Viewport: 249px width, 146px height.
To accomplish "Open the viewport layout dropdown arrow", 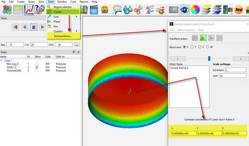I will (x=232, y=14).
